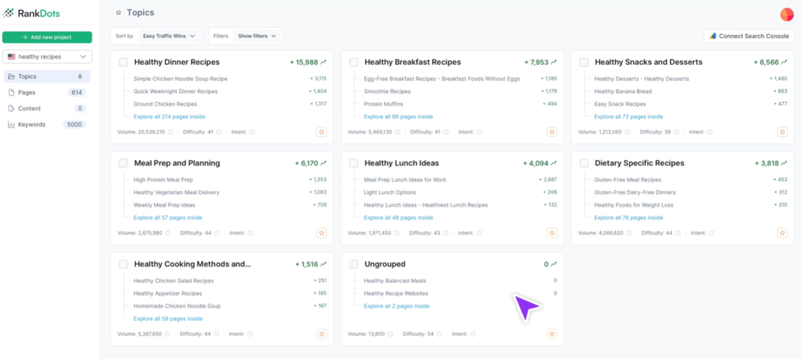The image size is (802, 359).
Task: Click Add new project button
Action: (x=47, y=37)
